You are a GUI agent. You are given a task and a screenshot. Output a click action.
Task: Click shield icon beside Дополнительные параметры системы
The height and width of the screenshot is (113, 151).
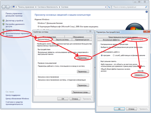pyautogui.click(x=4, y=33)
